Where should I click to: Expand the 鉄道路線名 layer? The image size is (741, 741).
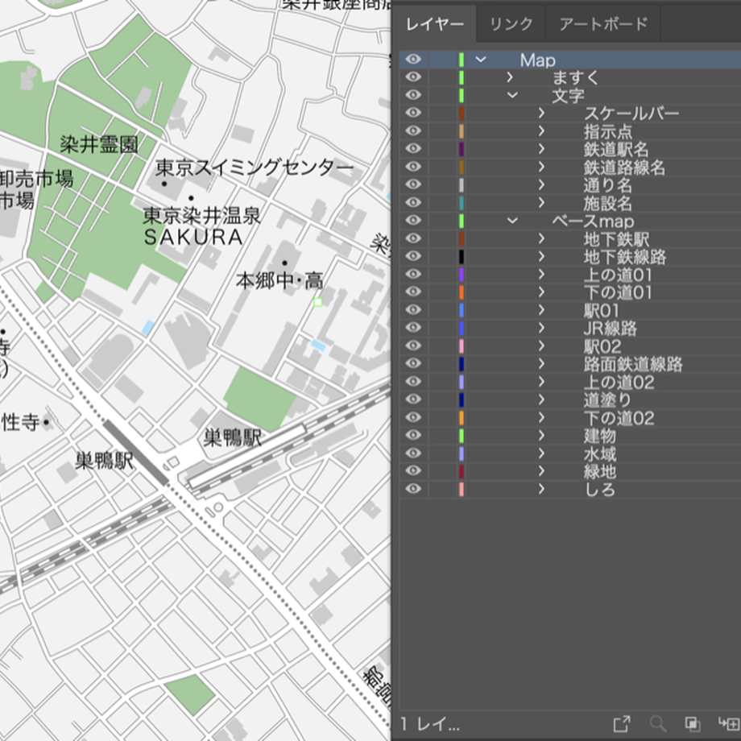[541, 167]
